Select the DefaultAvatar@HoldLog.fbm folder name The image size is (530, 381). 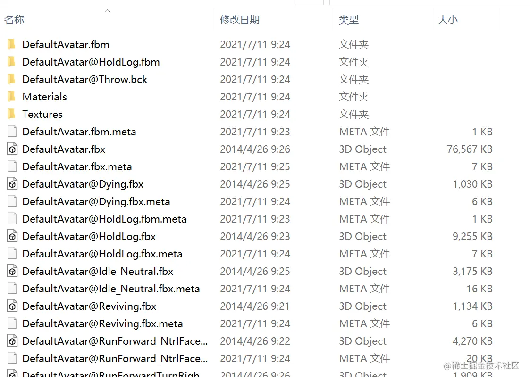pyautogui.click(x=91, y=62)
